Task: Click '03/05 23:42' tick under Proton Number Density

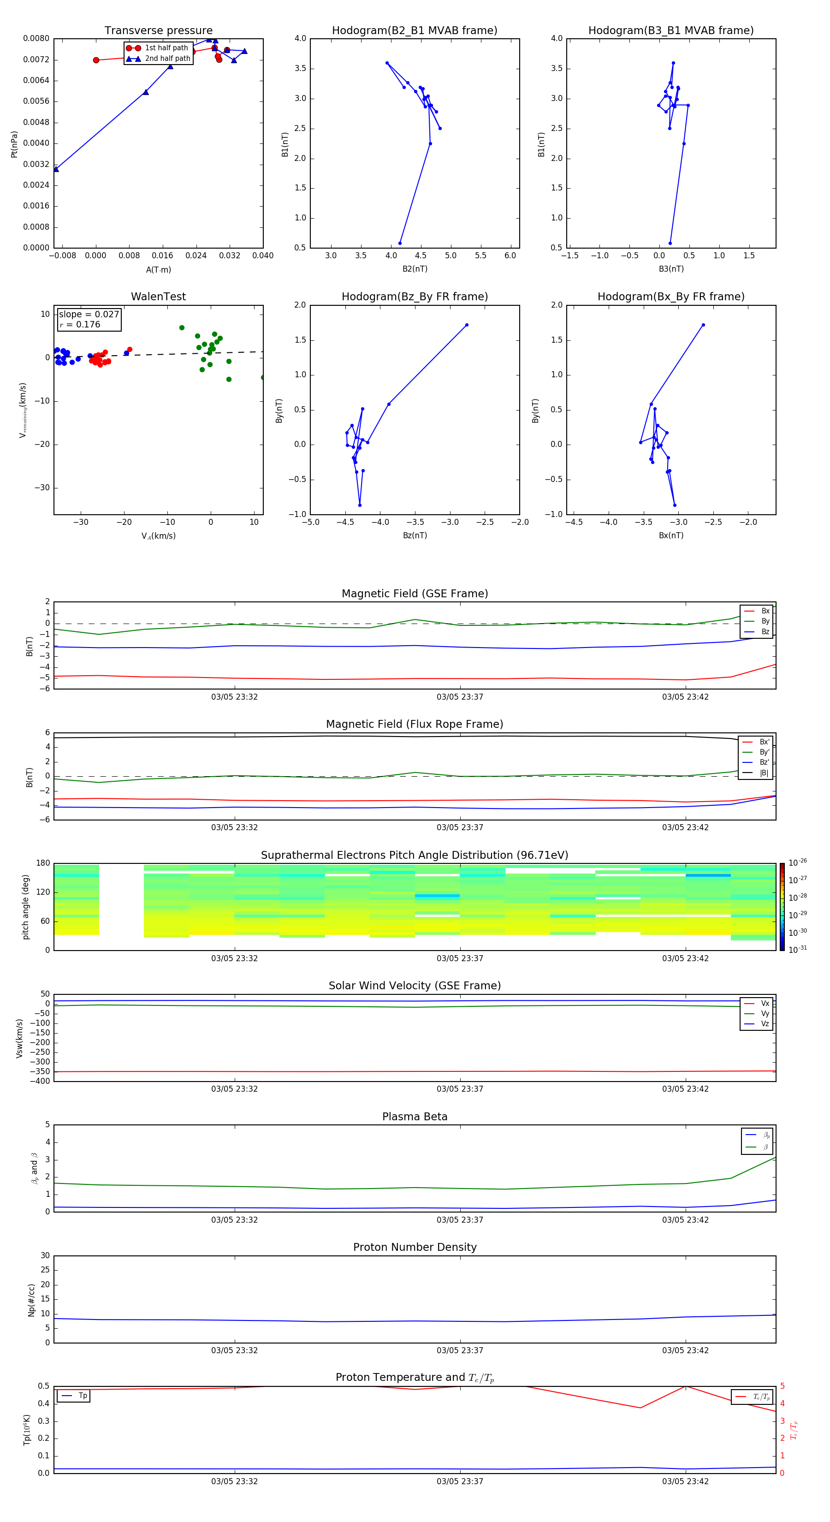Action: pyautogui.click(x=685, y=1350)
